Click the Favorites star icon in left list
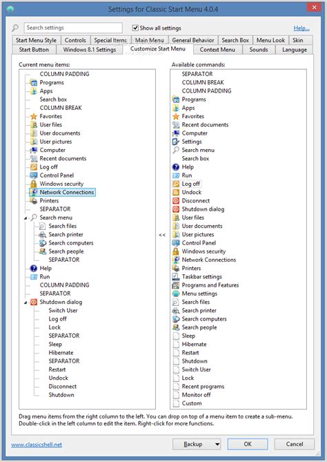327x462 pixels. (34, 117)
